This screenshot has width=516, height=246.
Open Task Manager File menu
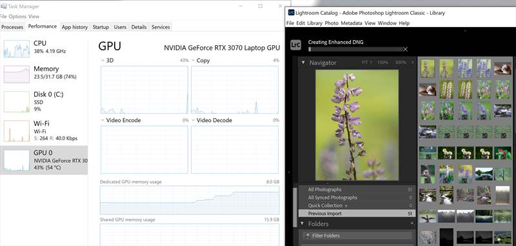(3, 17)
